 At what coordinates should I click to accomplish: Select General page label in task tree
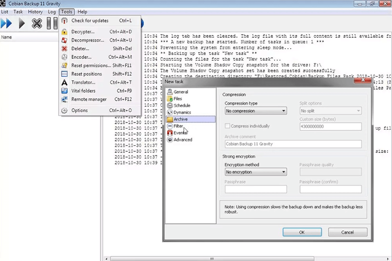pyautogui.click(x=181, y=92)
